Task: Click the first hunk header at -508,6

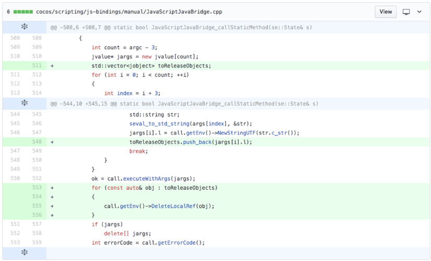Action: [x=181, y=27]
